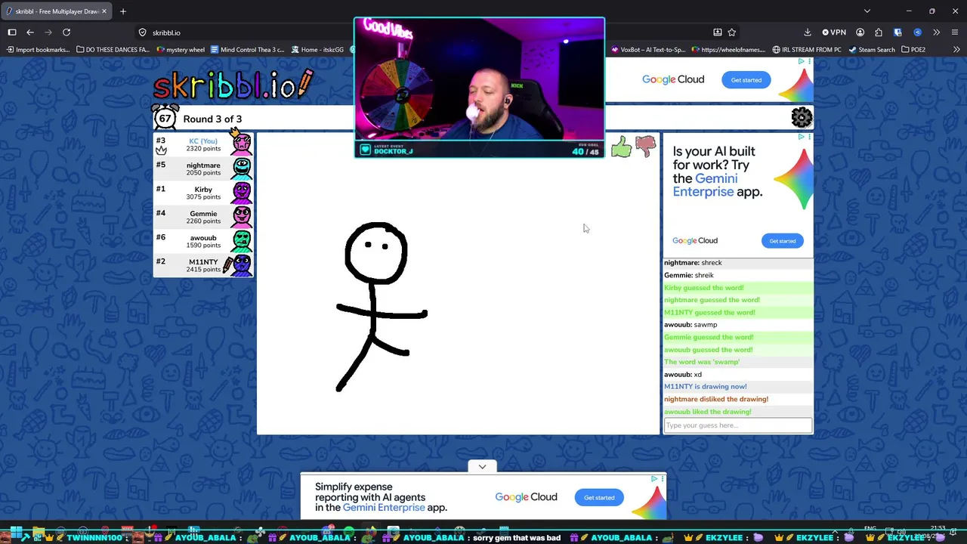The image size is (967, 544).
Task: Toggle the browser sidebar panel
Action: click(x=12, y=32)
